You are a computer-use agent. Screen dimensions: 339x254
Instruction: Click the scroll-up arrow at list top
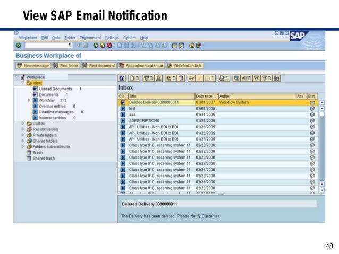322,102
